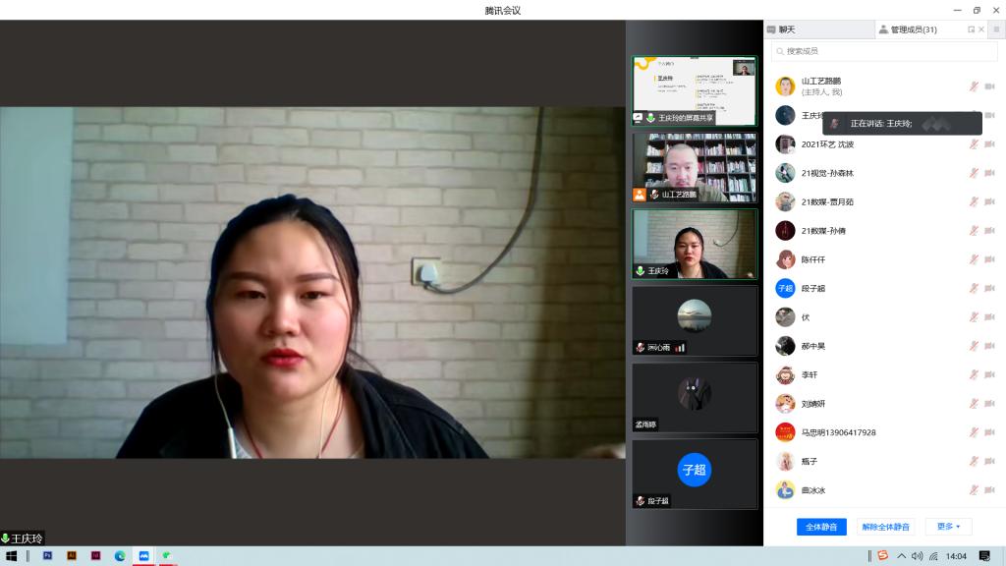
Task: Expand hidden system tray icons
Action: pos(901,556)
